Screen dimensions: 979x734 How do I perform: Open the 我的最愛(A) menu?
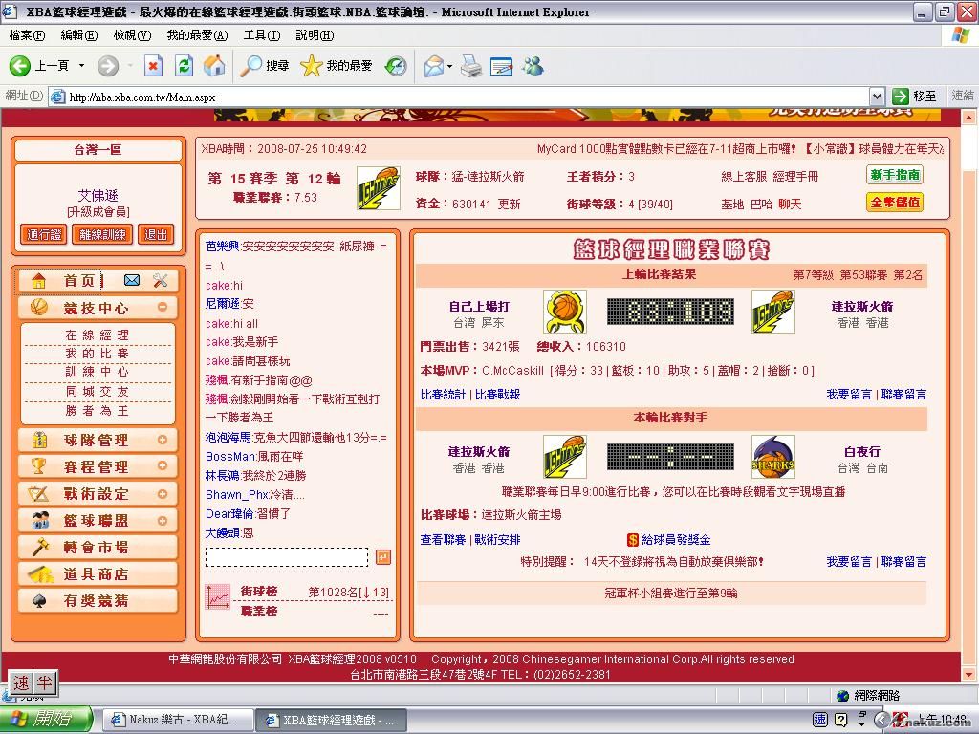tap(197, 35)
